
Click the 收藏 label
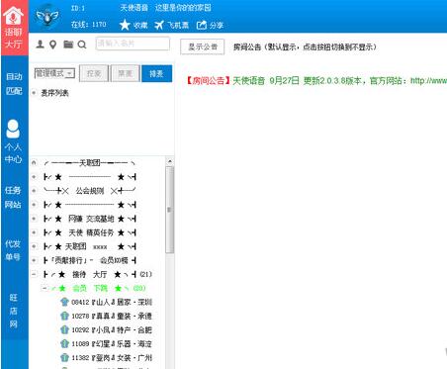point(140,25)
